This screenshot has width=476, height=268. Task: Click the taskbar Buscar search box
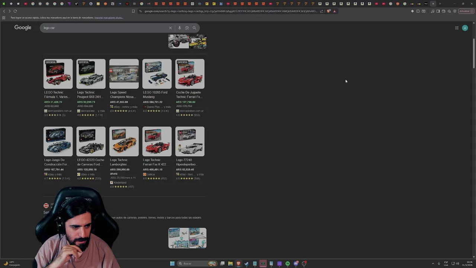[x=197, y=264]
